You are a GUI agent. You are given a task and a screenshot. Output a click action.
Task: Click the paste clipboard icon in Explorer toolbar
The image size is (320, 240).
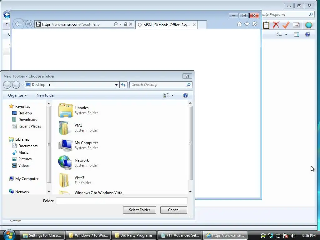[x=266, y=25]
